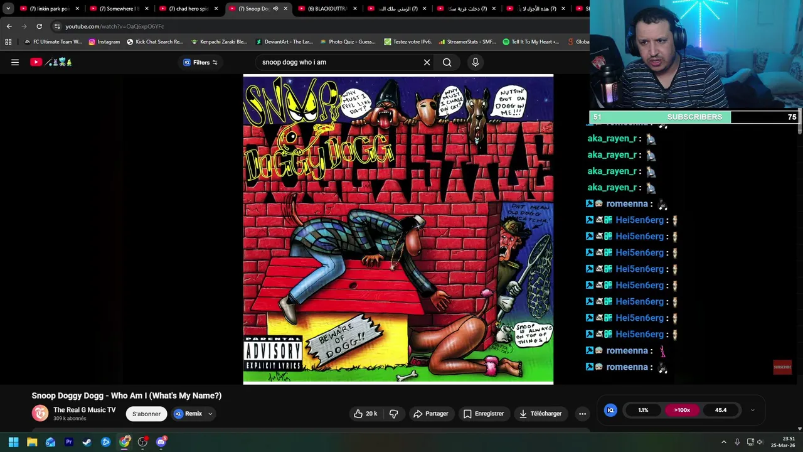The image size is (803, 452).
Task: Go back in browser history
Action: [9, 26]
